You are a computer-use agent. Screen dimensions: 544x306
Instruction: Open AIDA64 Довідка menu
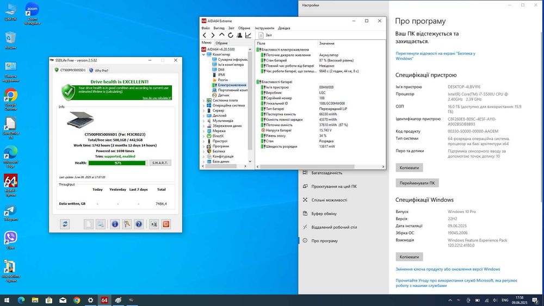pyautogui.click(x=284, y=28)
